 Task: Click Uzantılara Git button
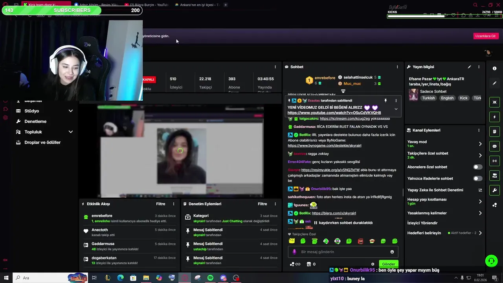click(x=485, y=36)
